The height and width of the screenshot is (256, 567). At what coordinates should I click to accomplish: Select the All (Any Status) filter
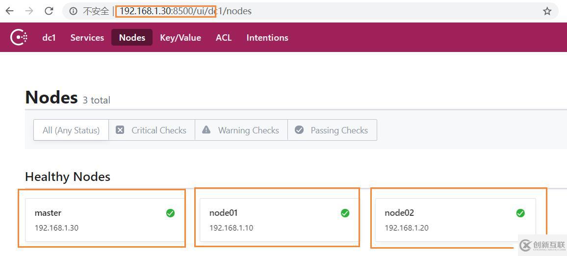[71, 130]
